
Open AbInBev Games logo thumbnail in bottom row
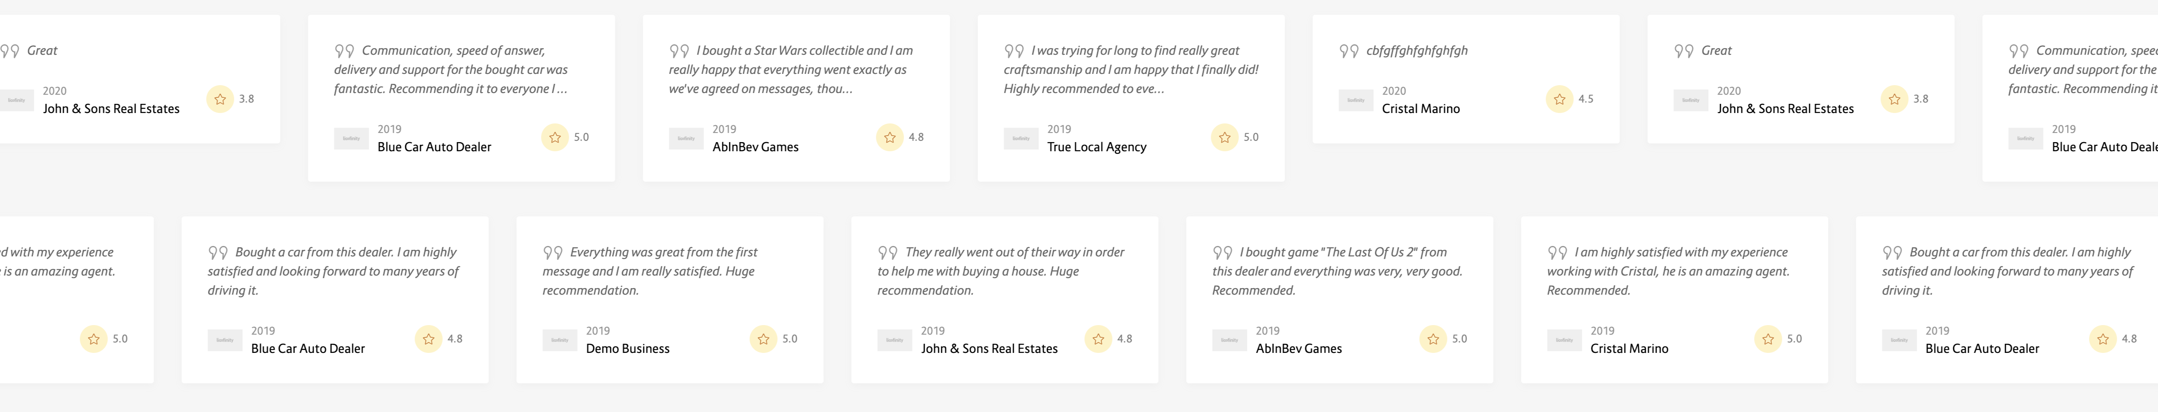(1229, 341)
